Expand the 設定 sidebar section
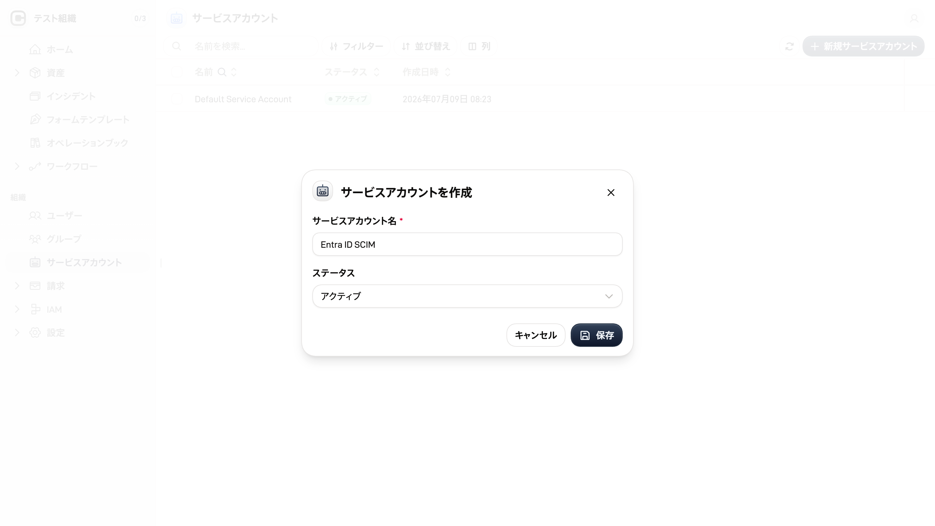The height and width of the screenshot is (526, 935). [x=17, y=332]
